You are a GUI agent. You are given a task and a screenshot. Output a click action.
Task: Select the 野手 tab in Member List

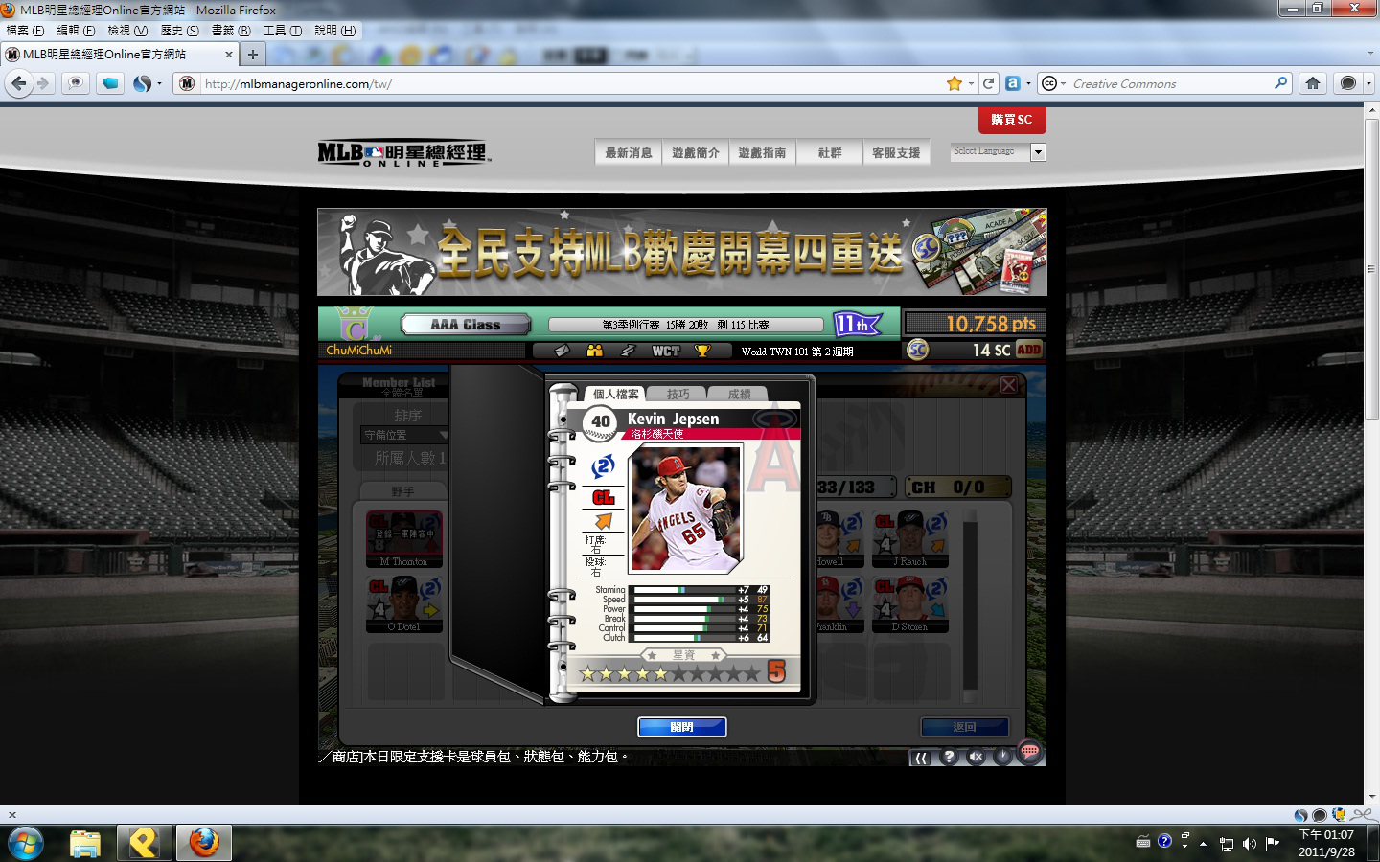pos(402,491)
